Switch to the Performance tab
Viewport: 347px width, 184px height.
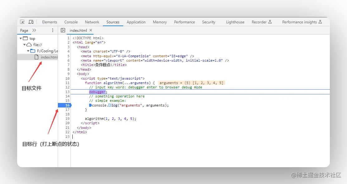[x=184, y=22]
